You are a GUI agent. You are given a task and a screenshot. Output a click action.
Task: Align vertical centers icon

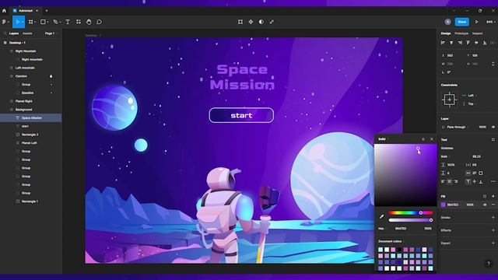(476, 43)
